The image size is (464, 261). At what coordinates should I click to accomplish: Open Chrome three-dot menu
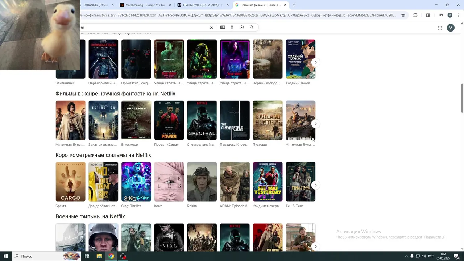coord(459,15)
